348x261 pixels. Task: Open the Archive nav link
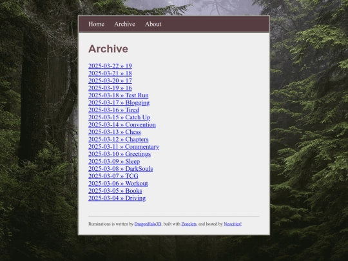(124, 24)
